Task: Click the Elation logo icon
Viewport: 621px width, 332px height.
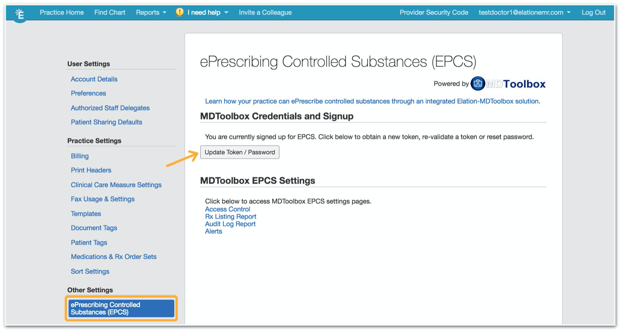Action: point(20,14)
